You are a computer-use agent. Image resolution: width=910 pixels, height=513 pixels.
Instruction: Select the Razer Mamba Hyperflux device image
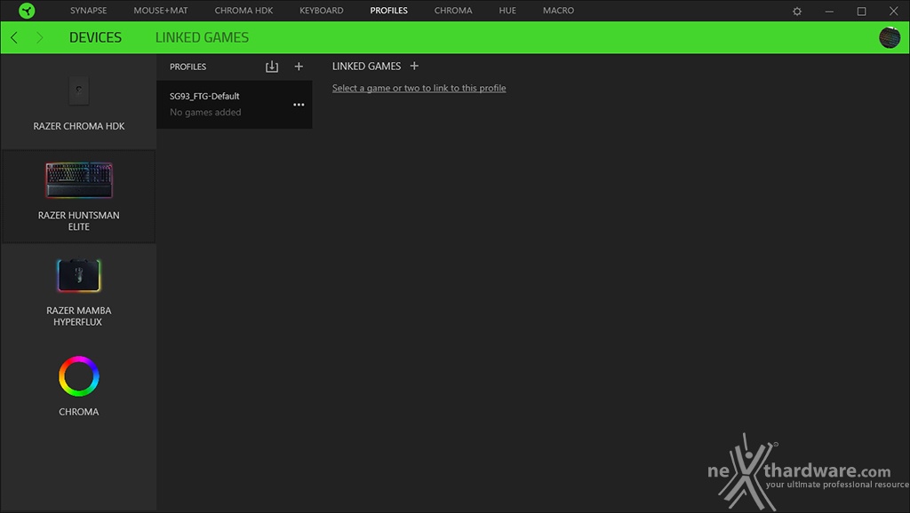(79, 275)
